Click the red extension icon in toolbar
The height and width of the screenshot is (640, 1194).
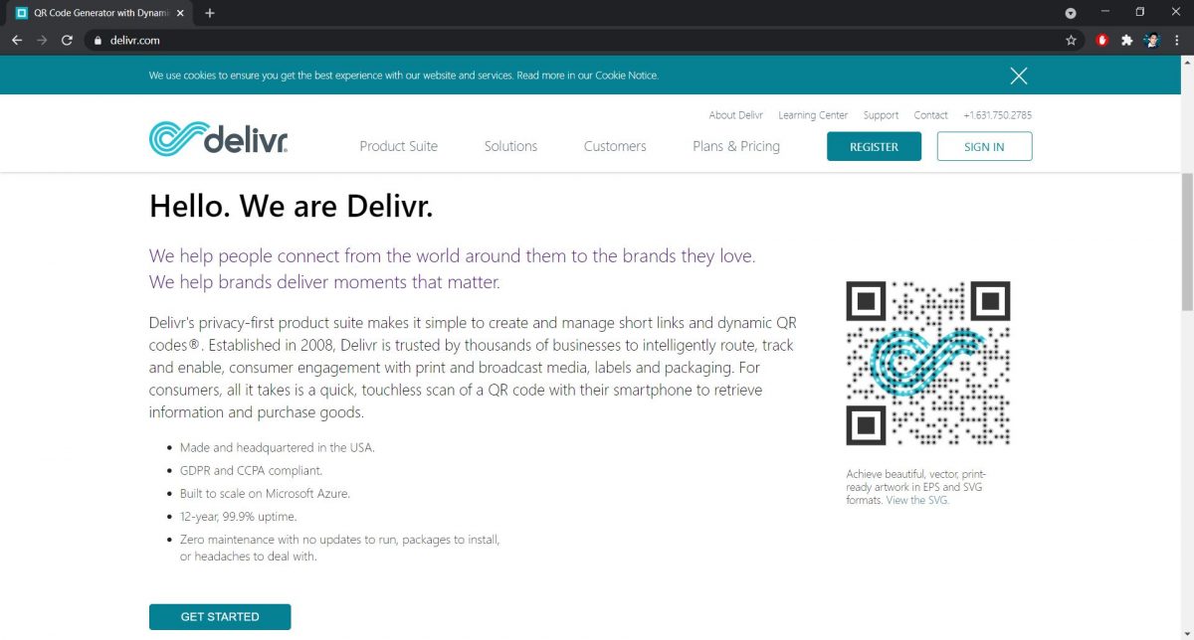click(1101, 41)
